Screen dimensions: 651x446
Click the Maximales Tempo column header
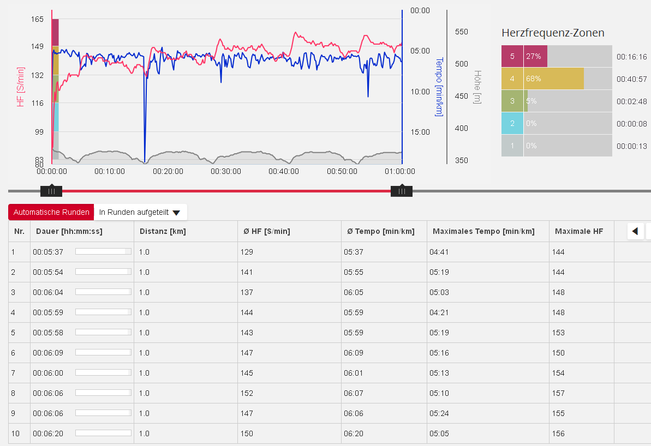[483, 232]
